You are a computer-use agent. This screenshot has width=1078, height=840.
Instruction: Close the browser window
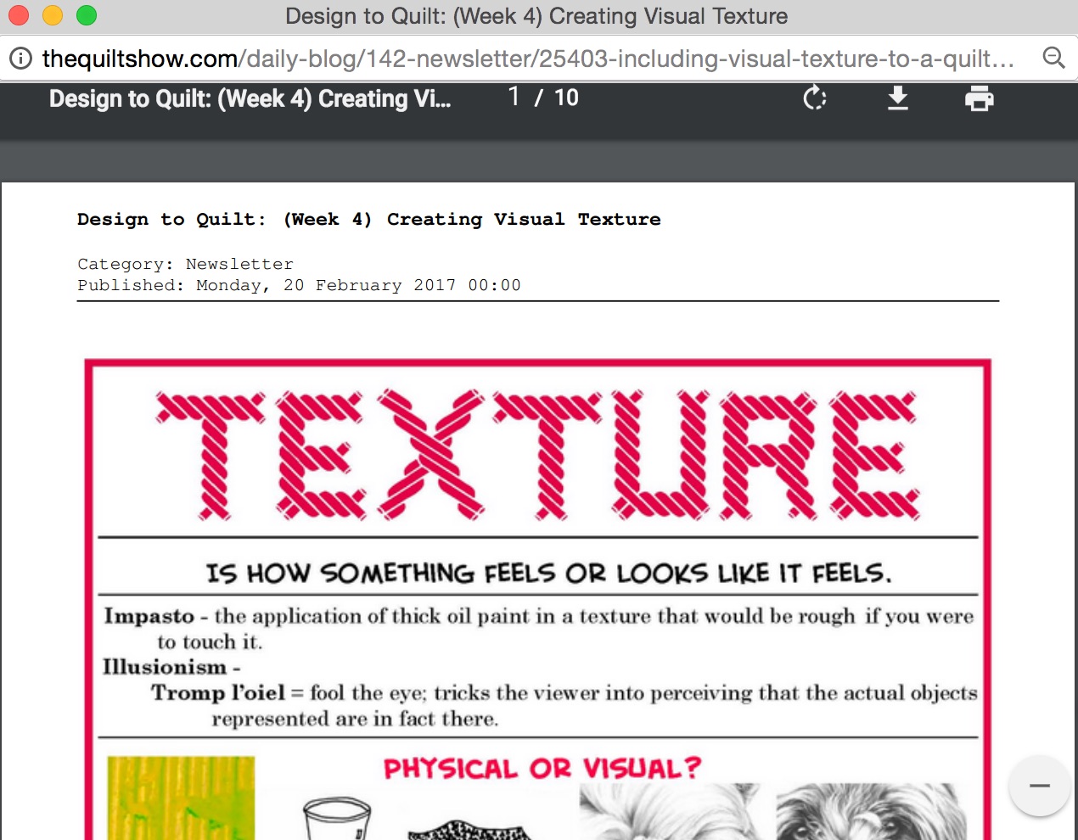click(19, 15)
